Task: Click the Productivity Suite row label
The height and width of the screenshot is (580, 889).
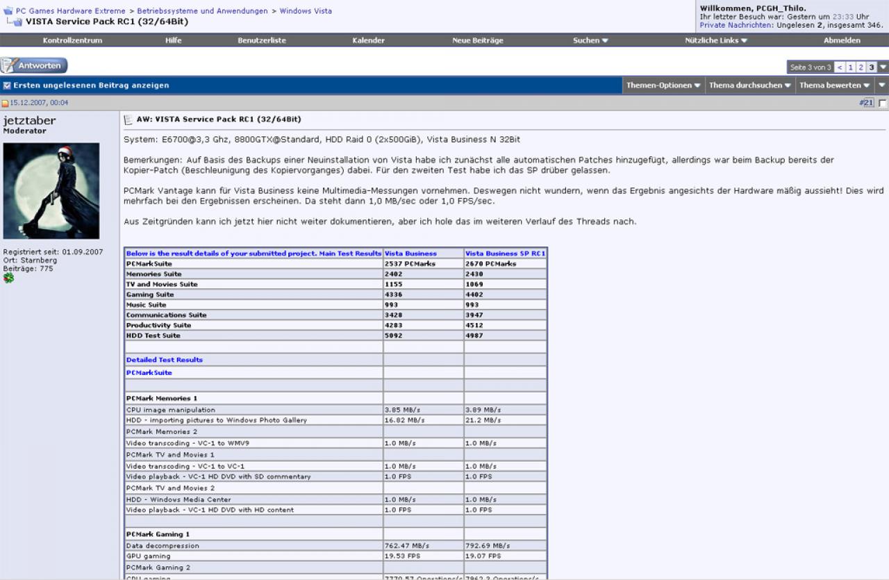Action: tap(159, 325)
